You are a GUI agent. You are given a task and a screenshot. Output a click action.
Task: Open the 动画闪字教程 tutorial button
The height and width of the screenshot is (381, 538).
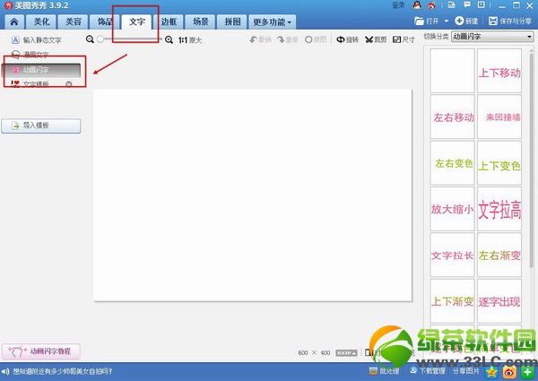click(41, 351)
